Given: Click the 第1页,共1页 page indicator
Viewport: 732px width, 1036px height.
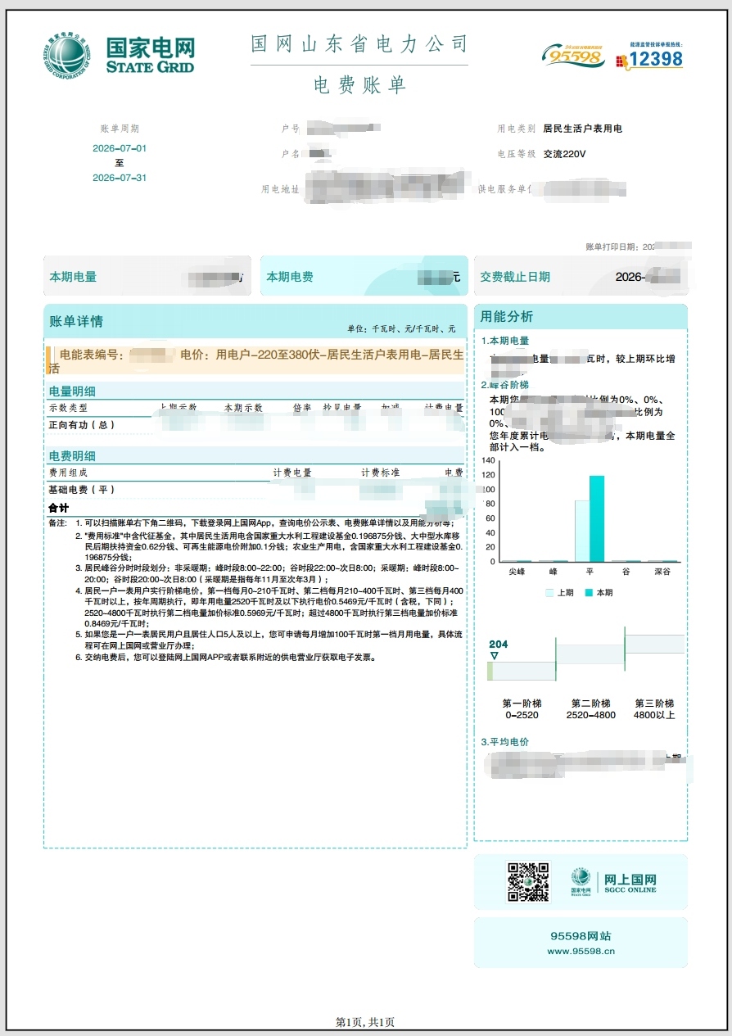Looking at the screenshot, I should point(365,1022).
